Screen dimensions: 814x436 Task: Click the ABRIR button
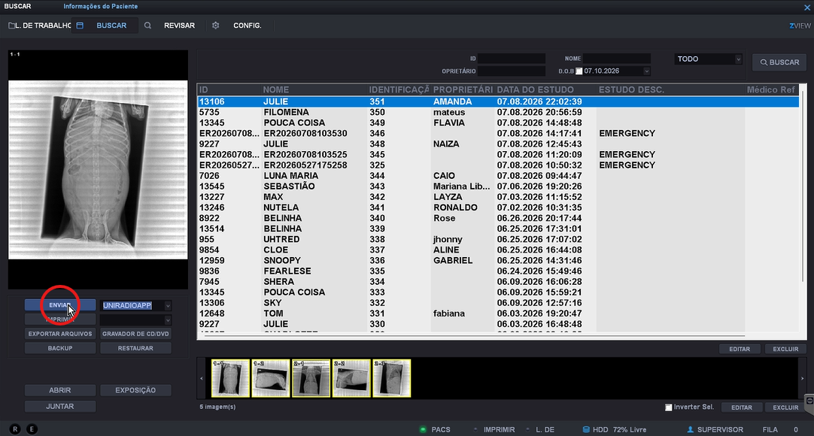coord(60,390)
